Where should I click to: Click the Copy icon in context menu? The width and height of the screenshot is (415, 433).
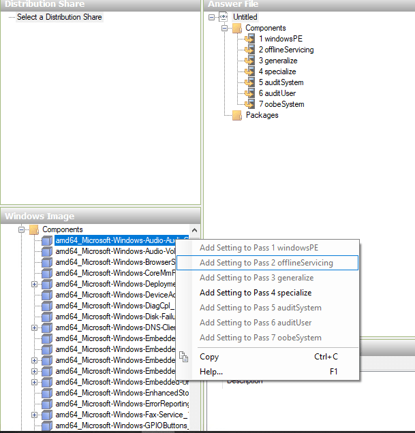[183, 357]
